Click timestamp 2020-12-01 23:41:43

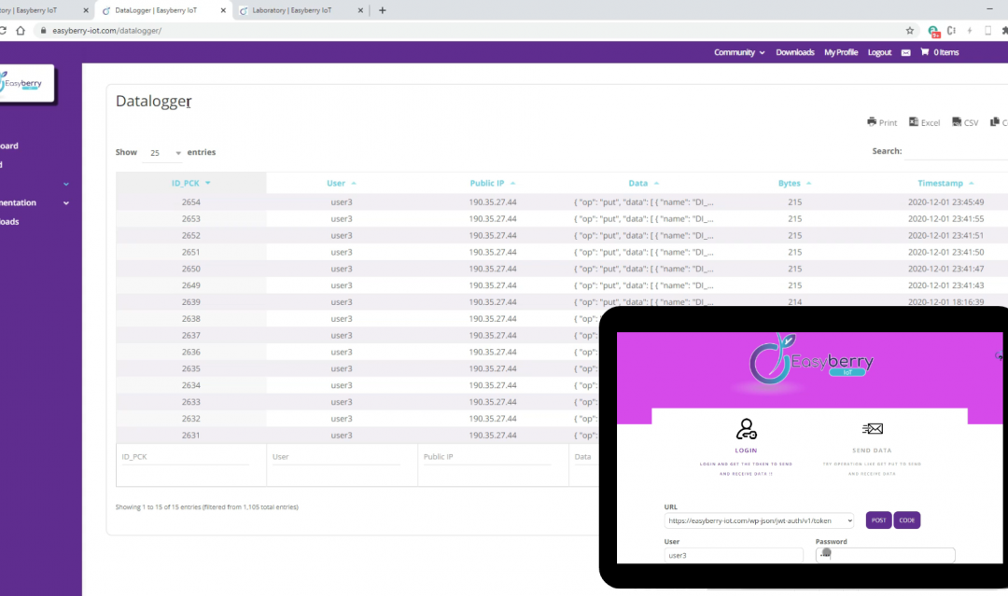point(945,285)
